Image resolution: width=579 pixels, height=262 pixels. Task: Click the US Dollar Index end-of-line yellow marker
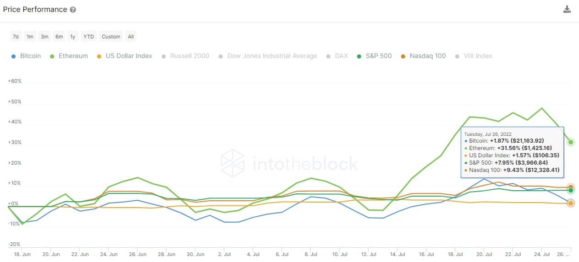click(x=571, y=203)
